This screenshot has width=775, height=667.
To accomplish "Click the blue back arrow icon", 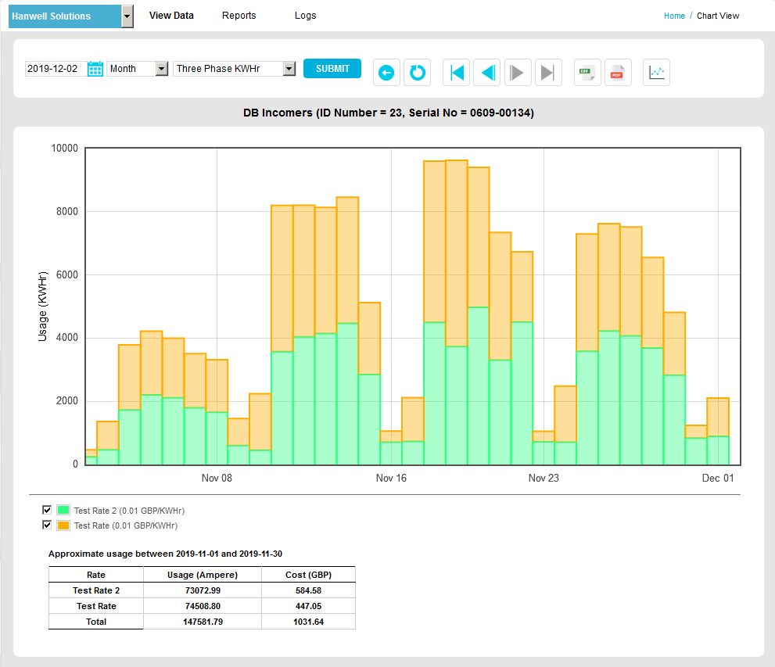I will tap(386, 73).
